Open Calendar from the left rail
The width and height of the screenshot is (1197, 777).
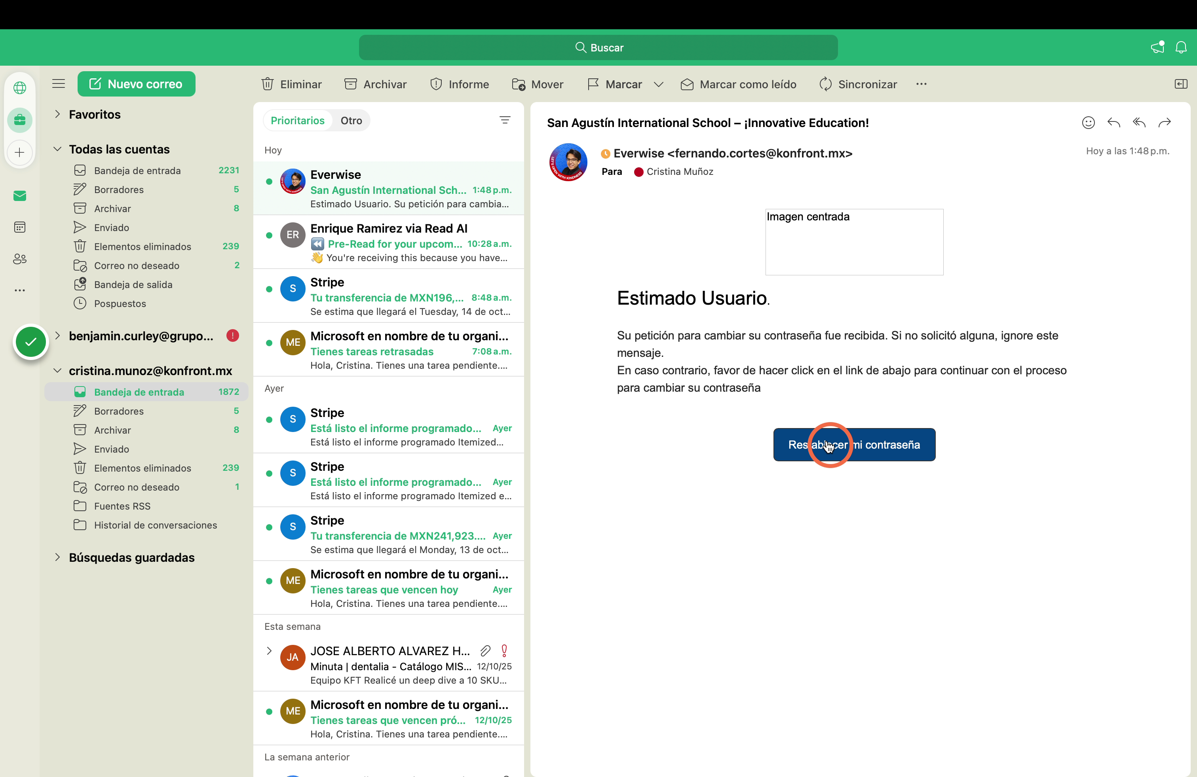pos(20,227)
